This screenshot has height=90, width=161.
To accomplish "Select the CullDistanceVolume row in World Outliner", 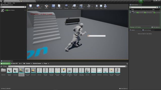I will tap(145, 13).
